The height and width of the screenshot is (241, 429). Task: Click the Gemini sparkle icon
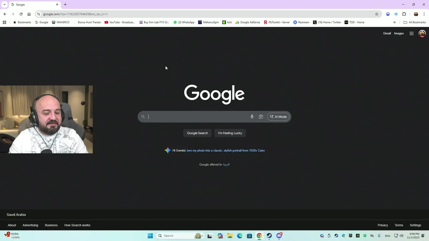pos(168,150)
